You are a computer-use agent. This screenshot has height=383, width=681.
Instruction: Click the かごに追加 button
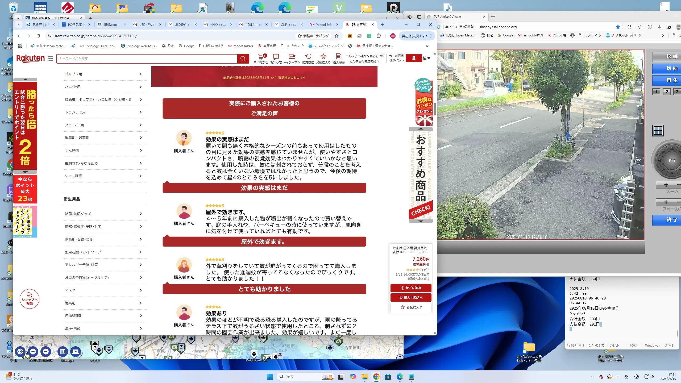coord(411,288)
